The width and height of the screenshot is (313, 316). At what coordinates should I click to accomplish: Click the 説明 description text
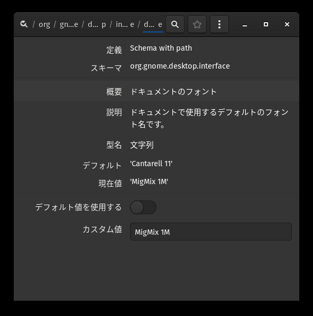pyautogui.click(x=209, y=118)
